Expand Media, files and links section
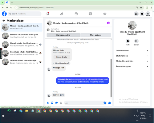154x123 pixels. (x=132, y=61)
